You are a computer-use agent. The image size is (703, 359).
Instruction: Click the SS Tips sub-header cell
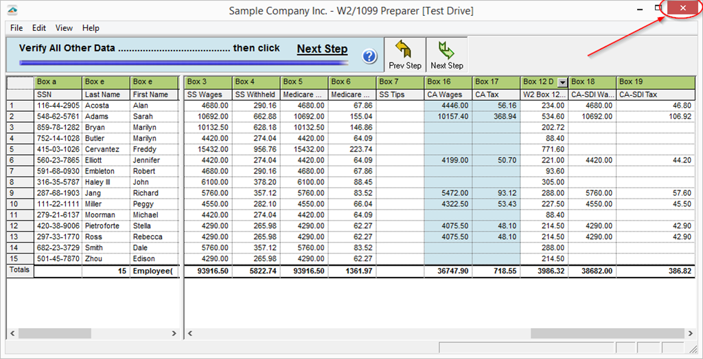point(400,95)
